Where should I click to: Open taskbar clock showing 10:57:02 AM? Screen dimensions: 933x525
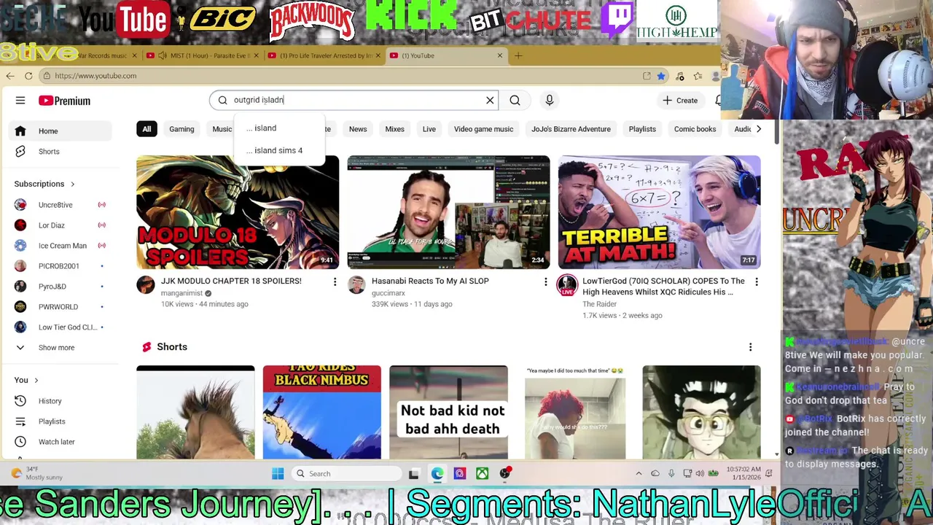pyautogui.click(x=743, y=474)
